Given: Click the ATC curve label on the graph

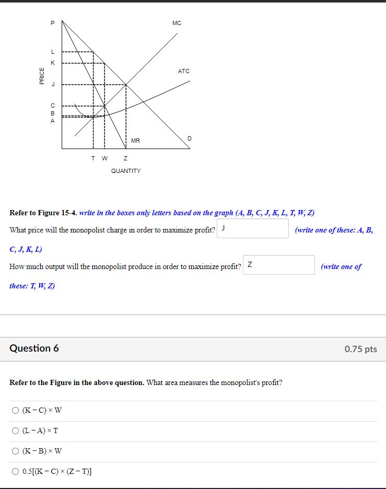Looking at the screenshot, I should click(184, 71).
